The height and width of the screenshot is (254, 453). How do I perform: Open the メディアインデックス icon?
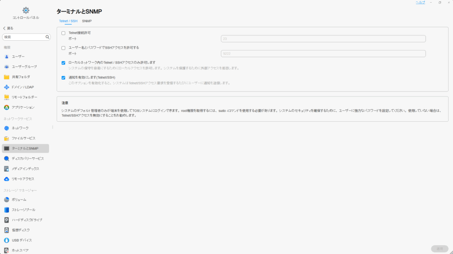pos(7,169)
